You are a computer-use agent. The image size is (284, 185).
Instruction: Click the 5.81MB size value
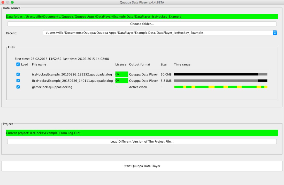coord(166,81)
